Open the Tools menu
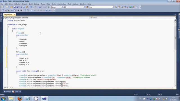Screen dimensions: 180x101 [54, 4]
